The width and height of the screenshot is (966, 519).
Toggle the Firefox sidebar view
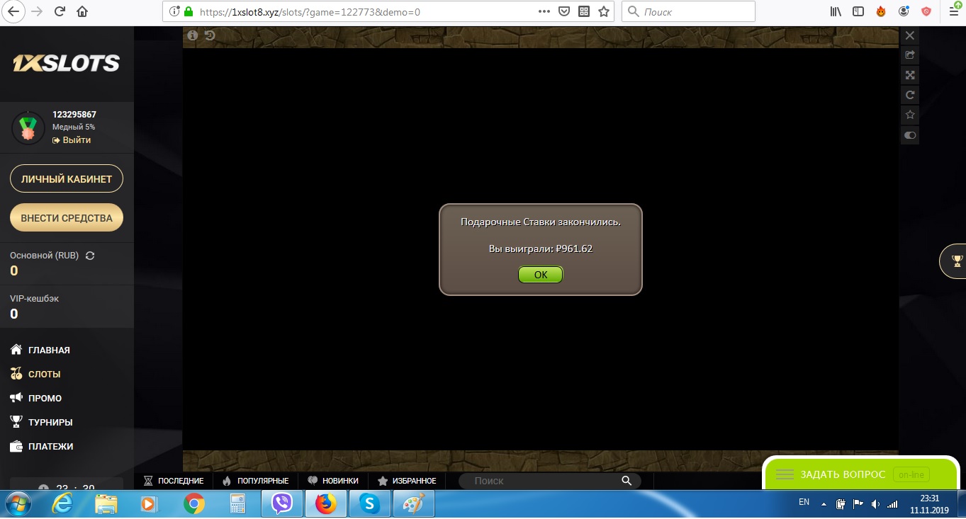click(858, 11)
